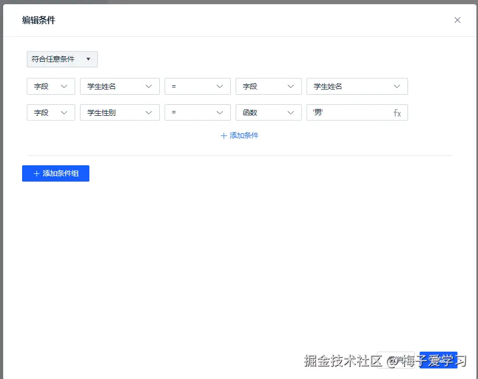
Task: Click the blue 添加条件组 button
Action: [56, 173]
